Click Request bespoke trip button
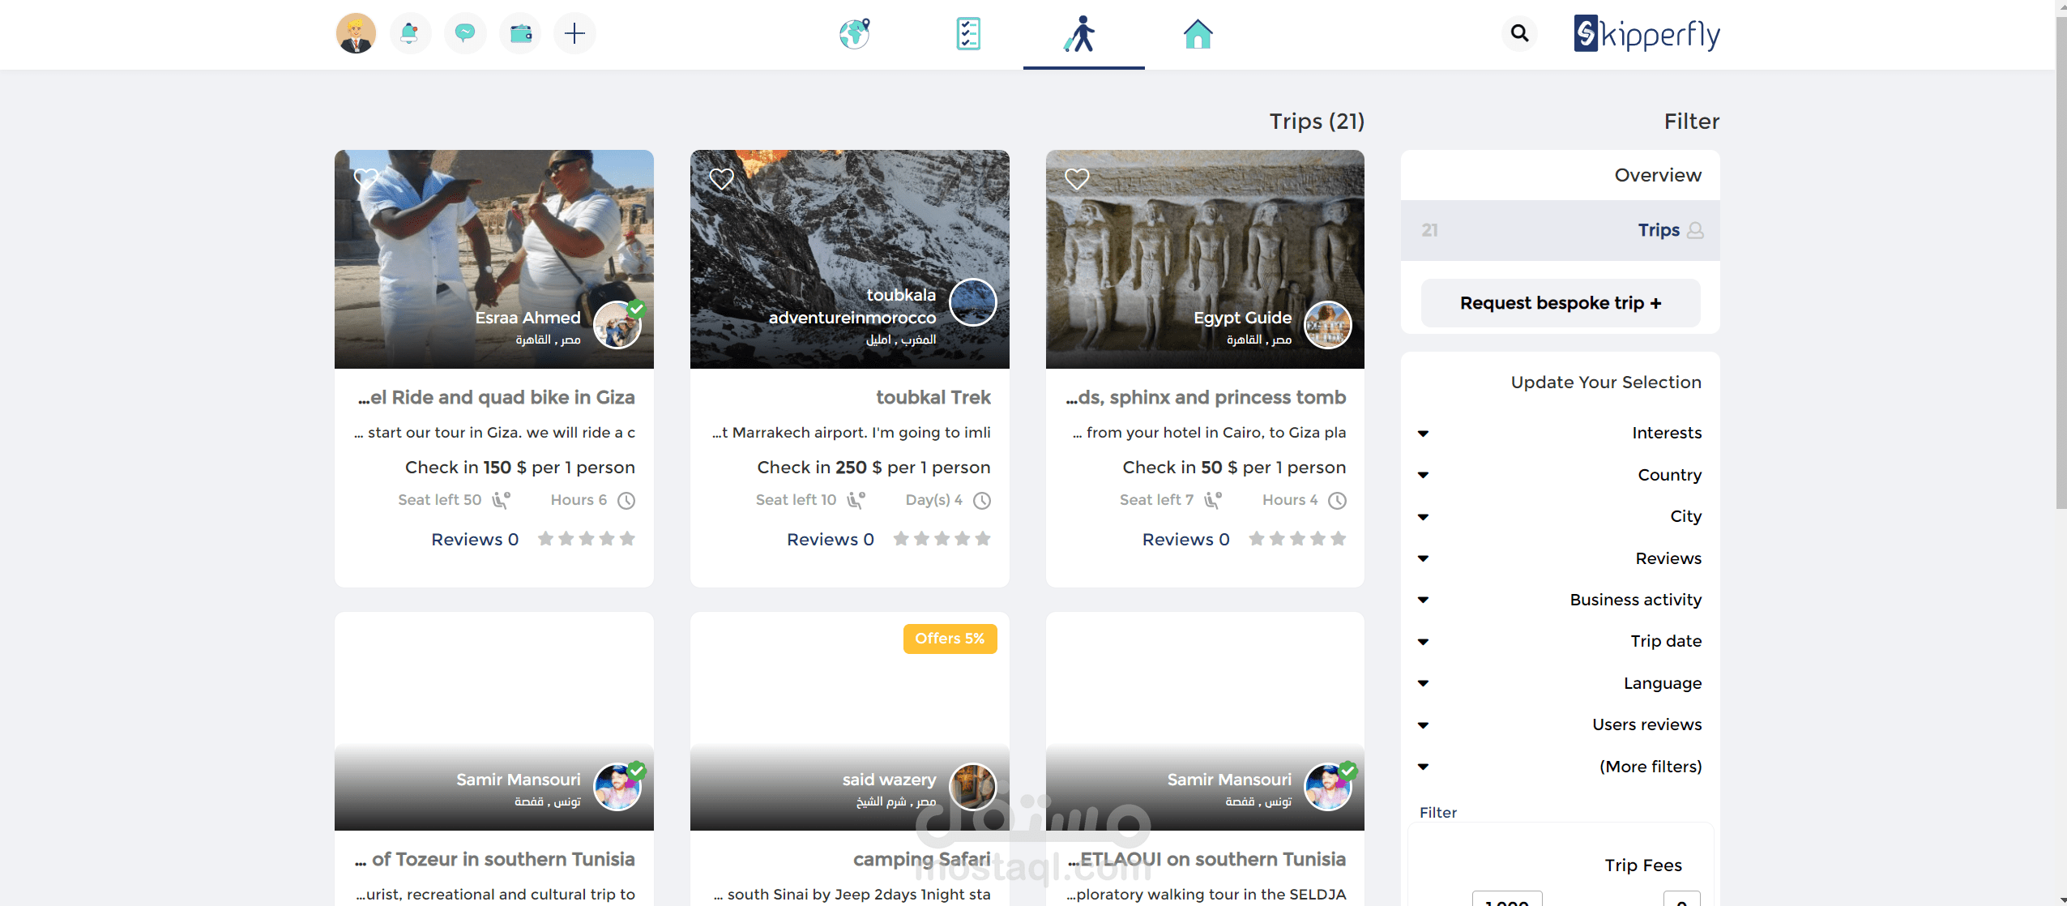The height and width of the screenshot is (906, 2067). pos(1560,303)
